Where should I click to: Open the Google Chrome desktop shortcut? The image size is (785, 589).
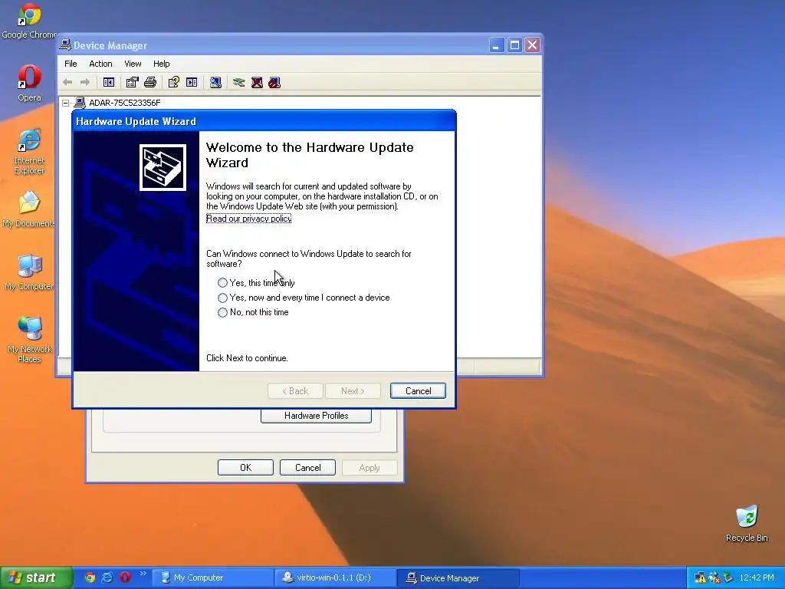pyautogui.click(x=29, y=21)
